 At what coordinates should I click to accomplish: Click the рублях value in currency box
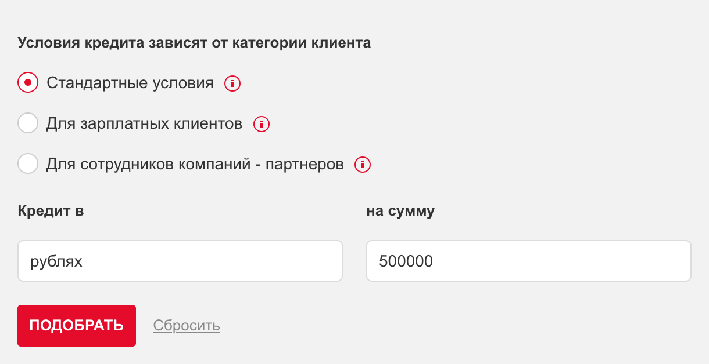[x=56, y=261]
